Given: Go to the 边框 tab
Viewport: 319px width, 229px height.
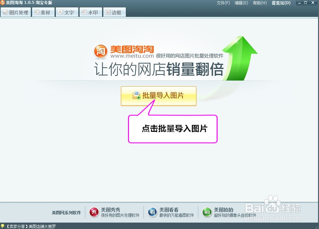Looking at the screenshot, I should (x=114, y=12).
